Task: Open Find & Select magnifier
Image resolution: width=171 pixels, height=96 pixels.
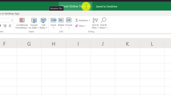Action: [x=103, y=23]
